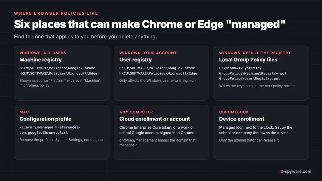Image resolution: width=322 pixels, height=181 pixels.
Task: Click the HKLM\SOFTWARE\Policies\Google\Chrome path
Action: 57,68
